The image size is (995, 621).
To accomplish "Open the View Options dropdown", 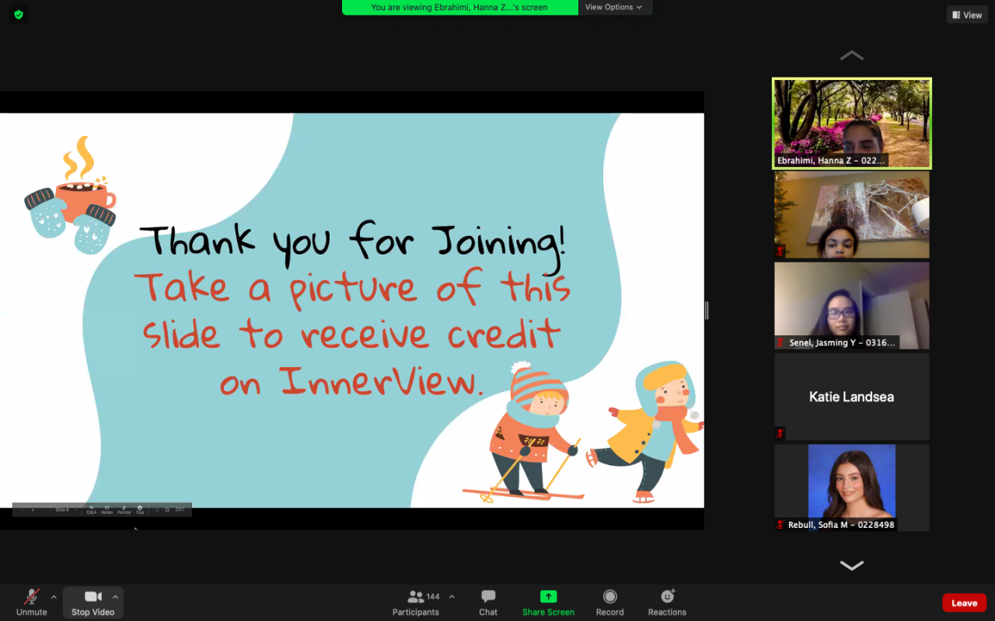I will pos(614,7).
